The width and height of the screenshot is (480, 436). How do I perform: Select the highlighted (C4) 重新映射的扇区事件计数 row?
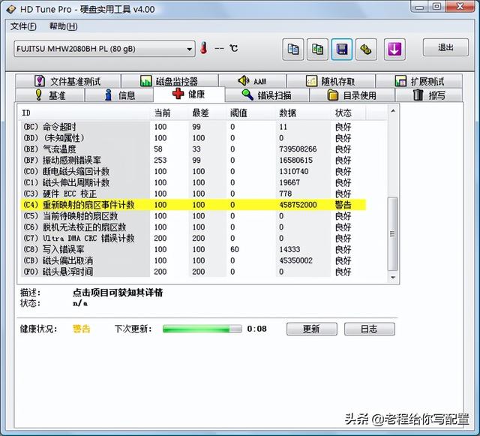coord(193,205)
